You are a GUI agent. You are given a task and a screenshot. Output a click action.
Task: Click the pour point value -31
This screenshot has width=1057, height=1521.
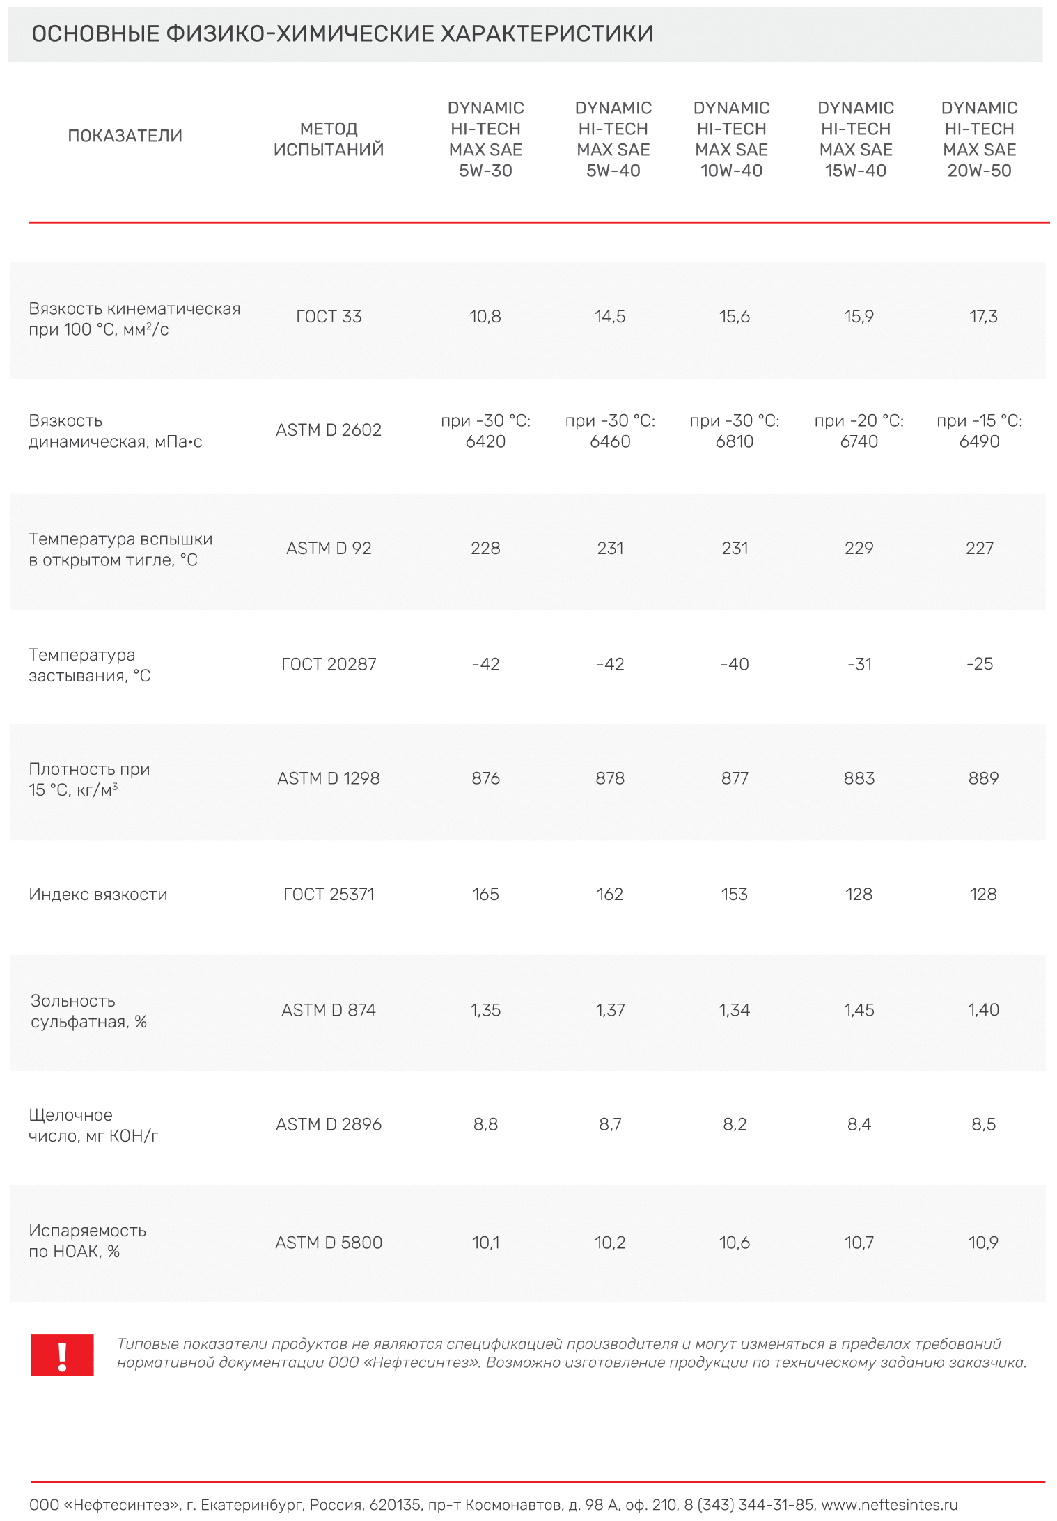point(859,664)
